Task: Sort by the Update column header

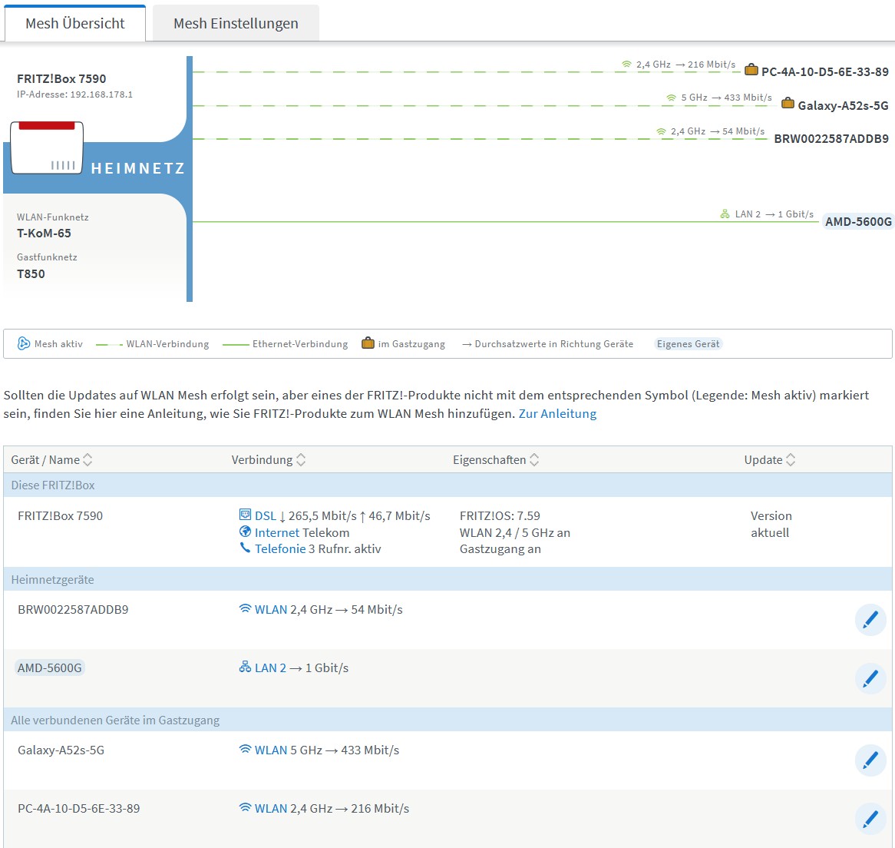Action: (x=769, y=459)
